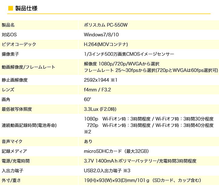Click the f4mm / F3.2 lens value
Image resolution: width=219 pixels, height=186 pixels.
97,90
